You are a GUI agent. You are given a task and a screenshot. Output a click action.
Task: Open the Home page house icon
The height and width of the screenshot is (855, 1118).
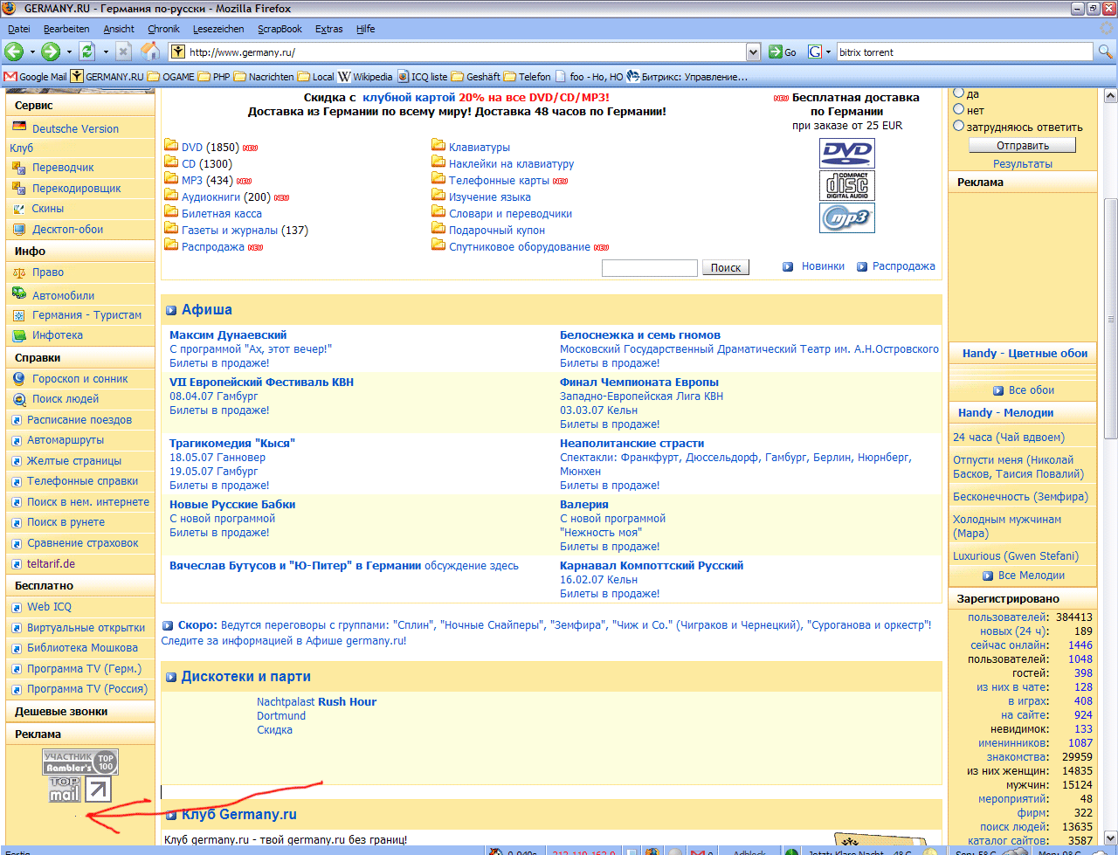[151, 51]
